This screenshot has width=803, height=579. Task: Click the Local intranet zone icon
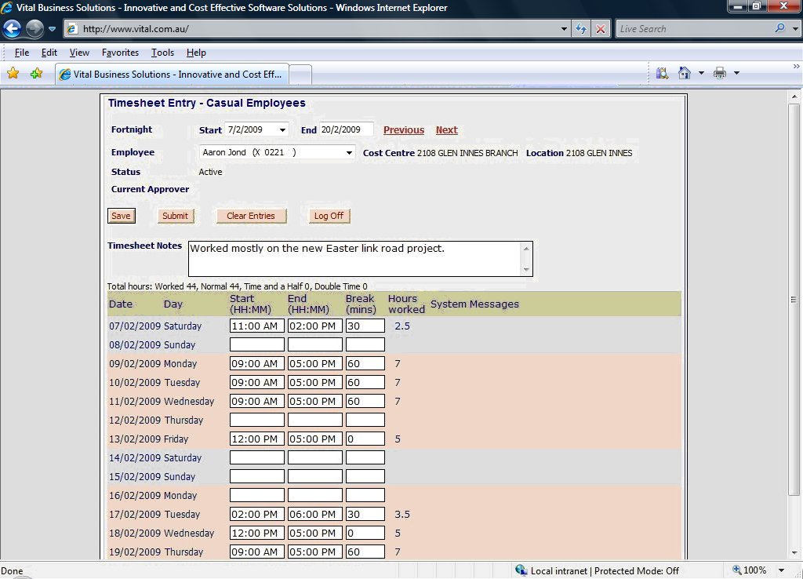521,570
